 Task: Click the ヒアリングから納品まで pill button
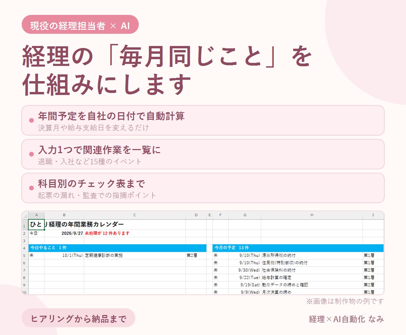click(x=78, y=318)
